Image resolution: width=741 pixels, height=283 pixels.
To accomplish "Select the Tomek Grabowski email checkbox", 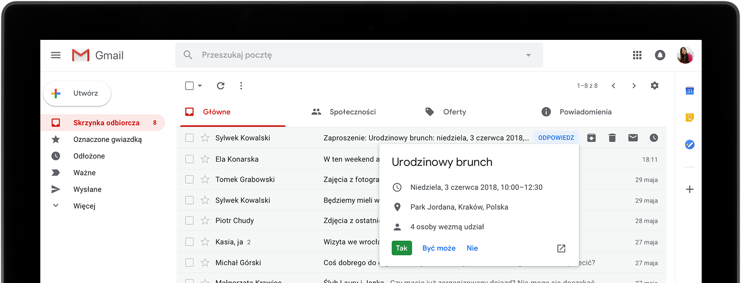I will (190, 180).
